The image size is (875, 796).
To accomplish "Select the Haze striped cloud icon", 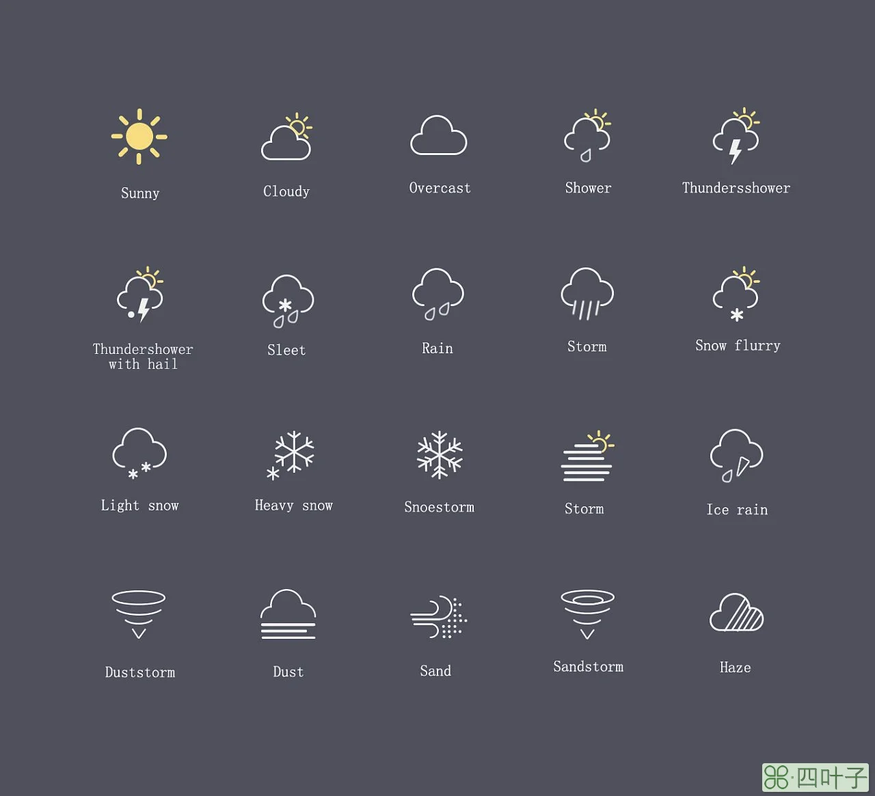I will [x=737, y=612].
